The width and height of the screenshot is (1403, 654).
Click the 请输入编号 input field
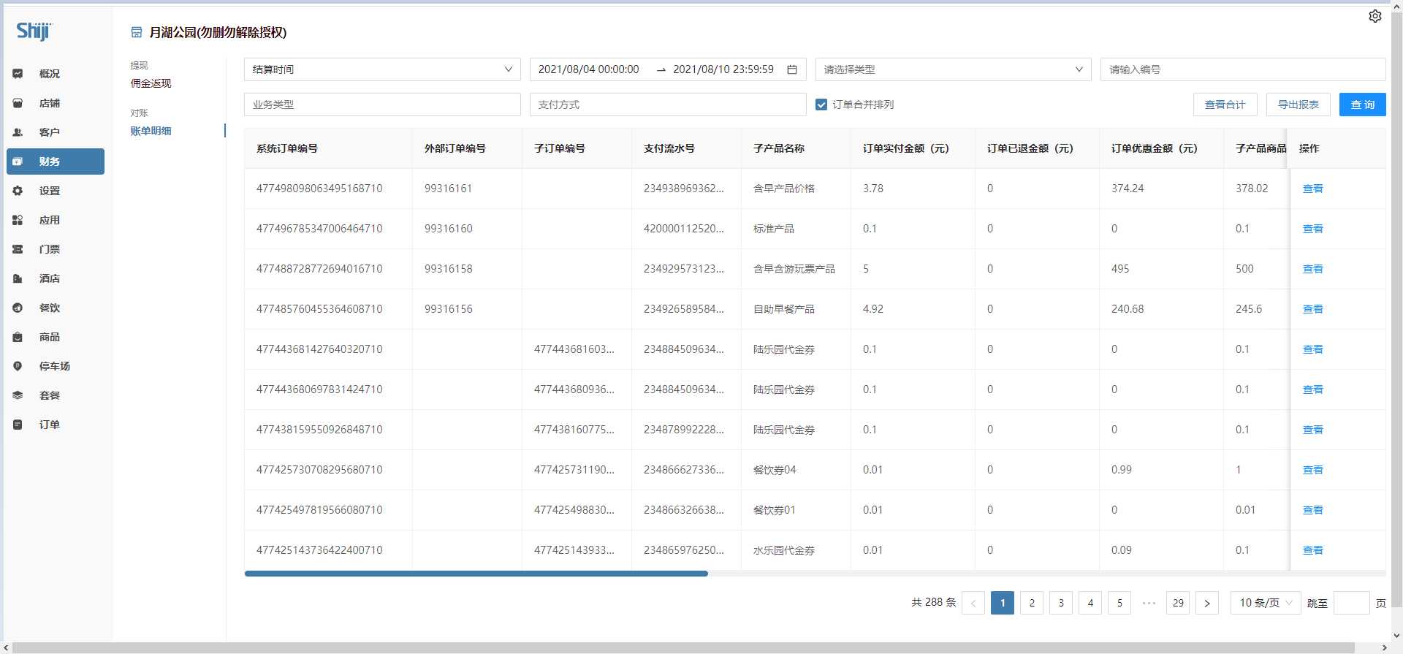tap(1242, 69)
